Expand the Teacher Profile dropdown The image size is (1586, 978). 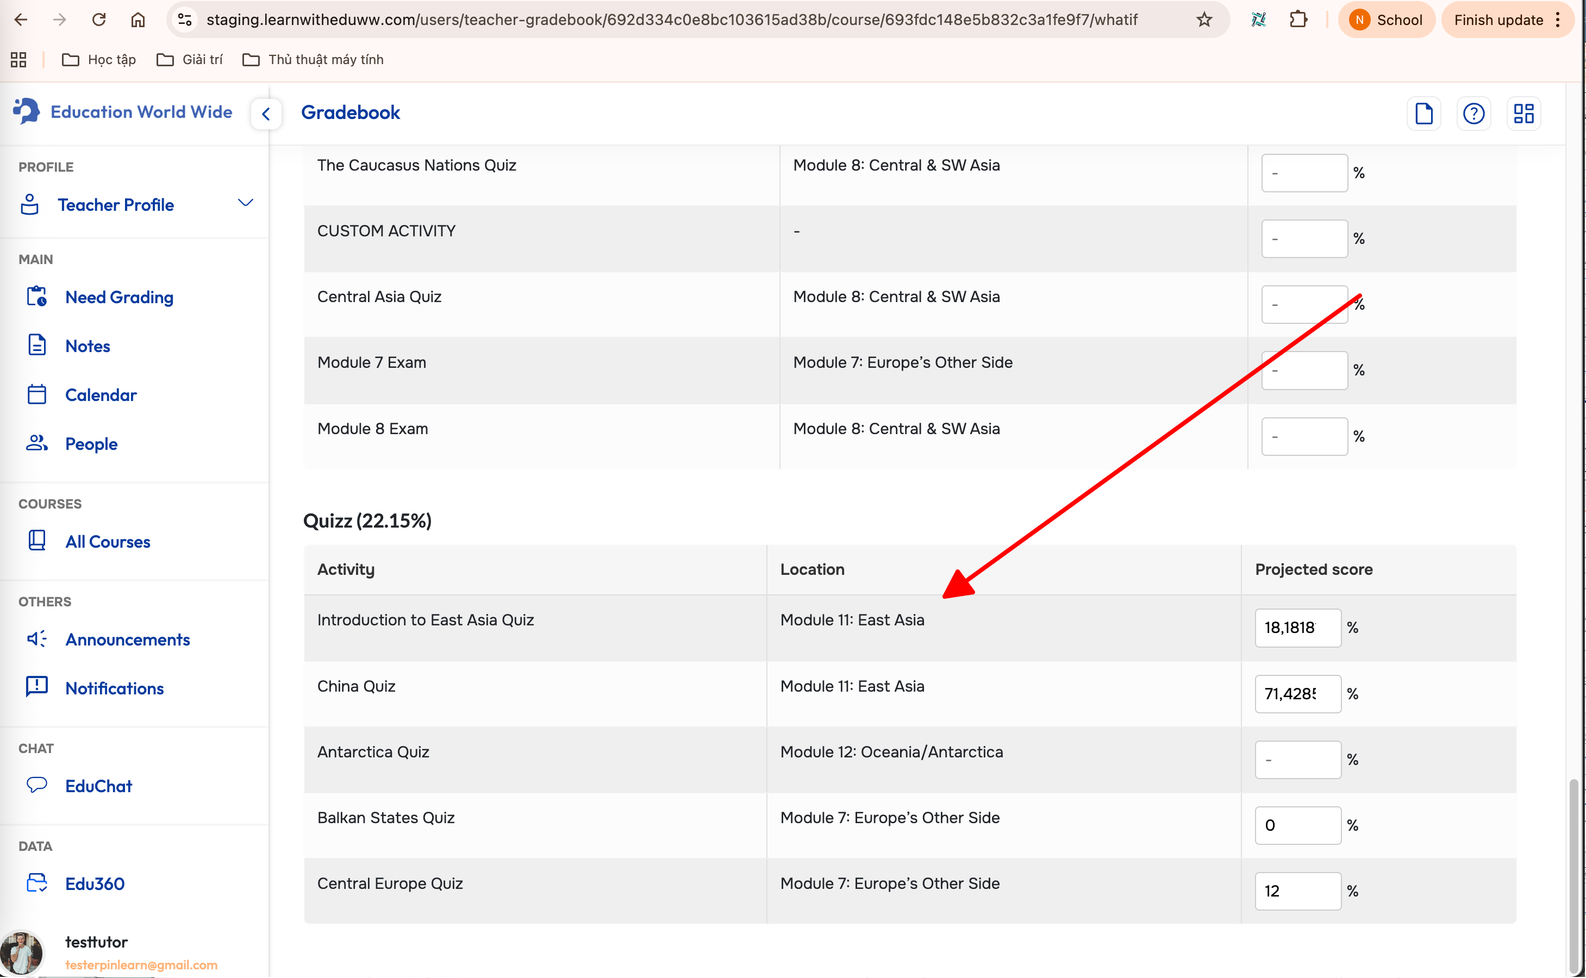(245, 203)
